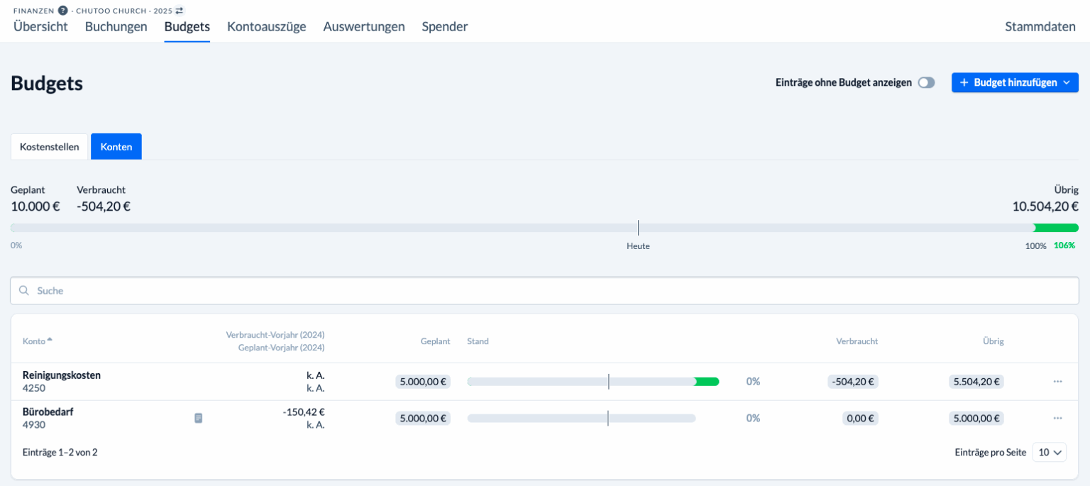Toggle Einträge ohne Budget anzeigen switch
The image size is (1090, 486).
tap(926, 83)
